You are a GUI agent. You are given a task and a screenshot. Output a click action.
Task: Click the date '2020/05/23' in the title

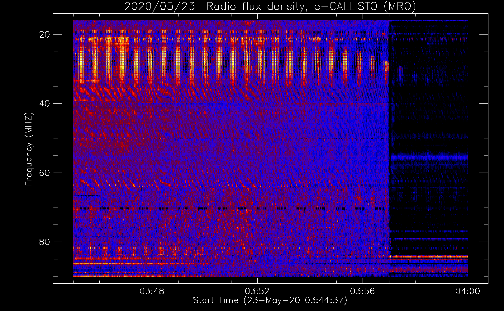click(x=160, y=7)
